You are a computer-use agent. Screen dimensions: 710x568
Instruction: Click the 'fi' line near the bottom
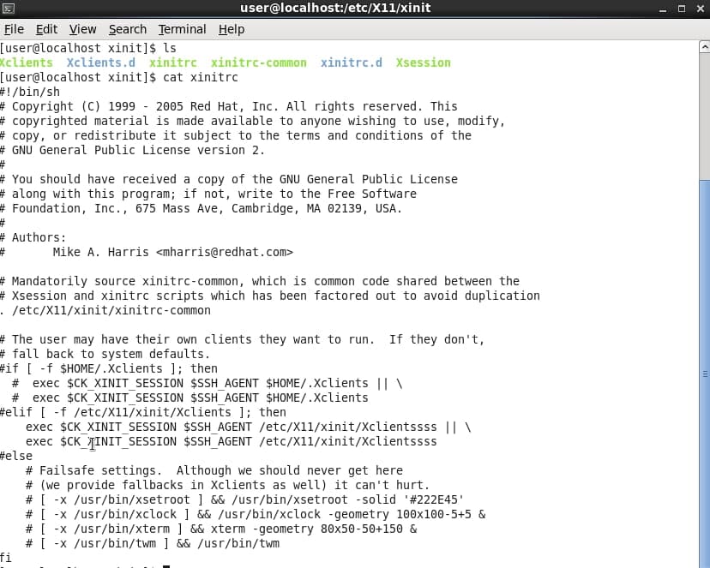[6, 558]
